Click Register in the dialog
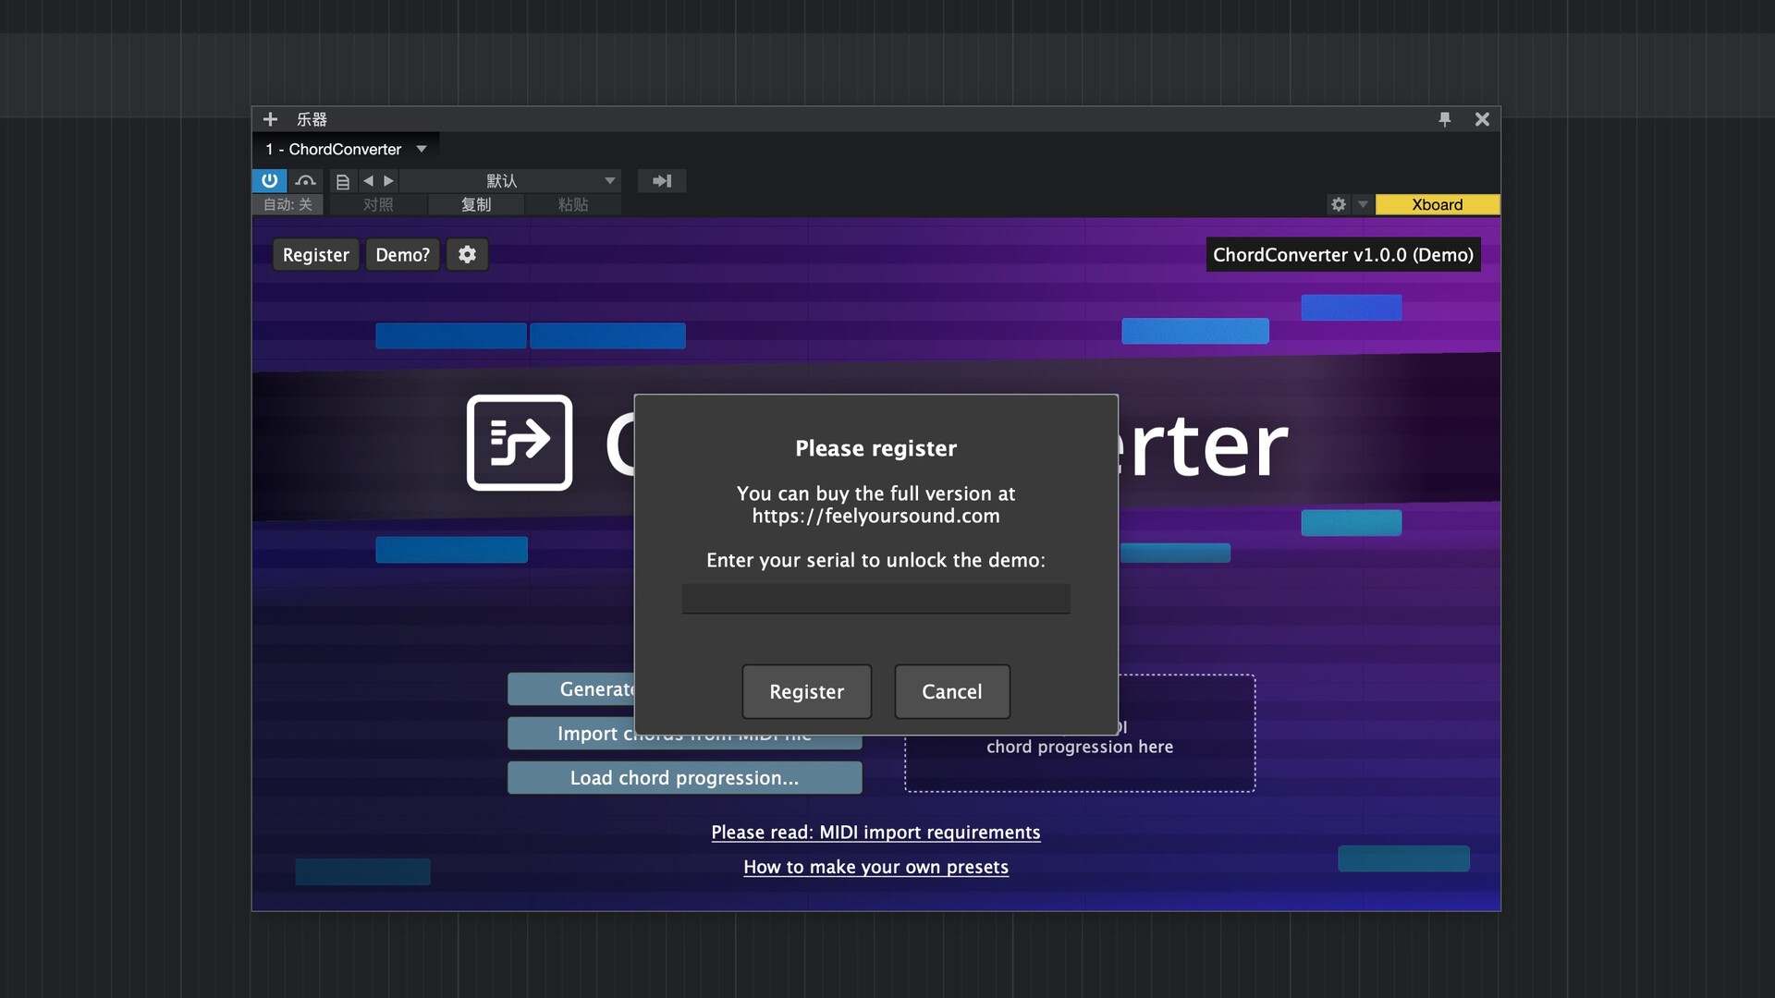 806,691
